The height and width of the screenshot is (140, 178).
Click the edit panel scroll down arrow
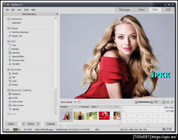(x=56, y=113)
